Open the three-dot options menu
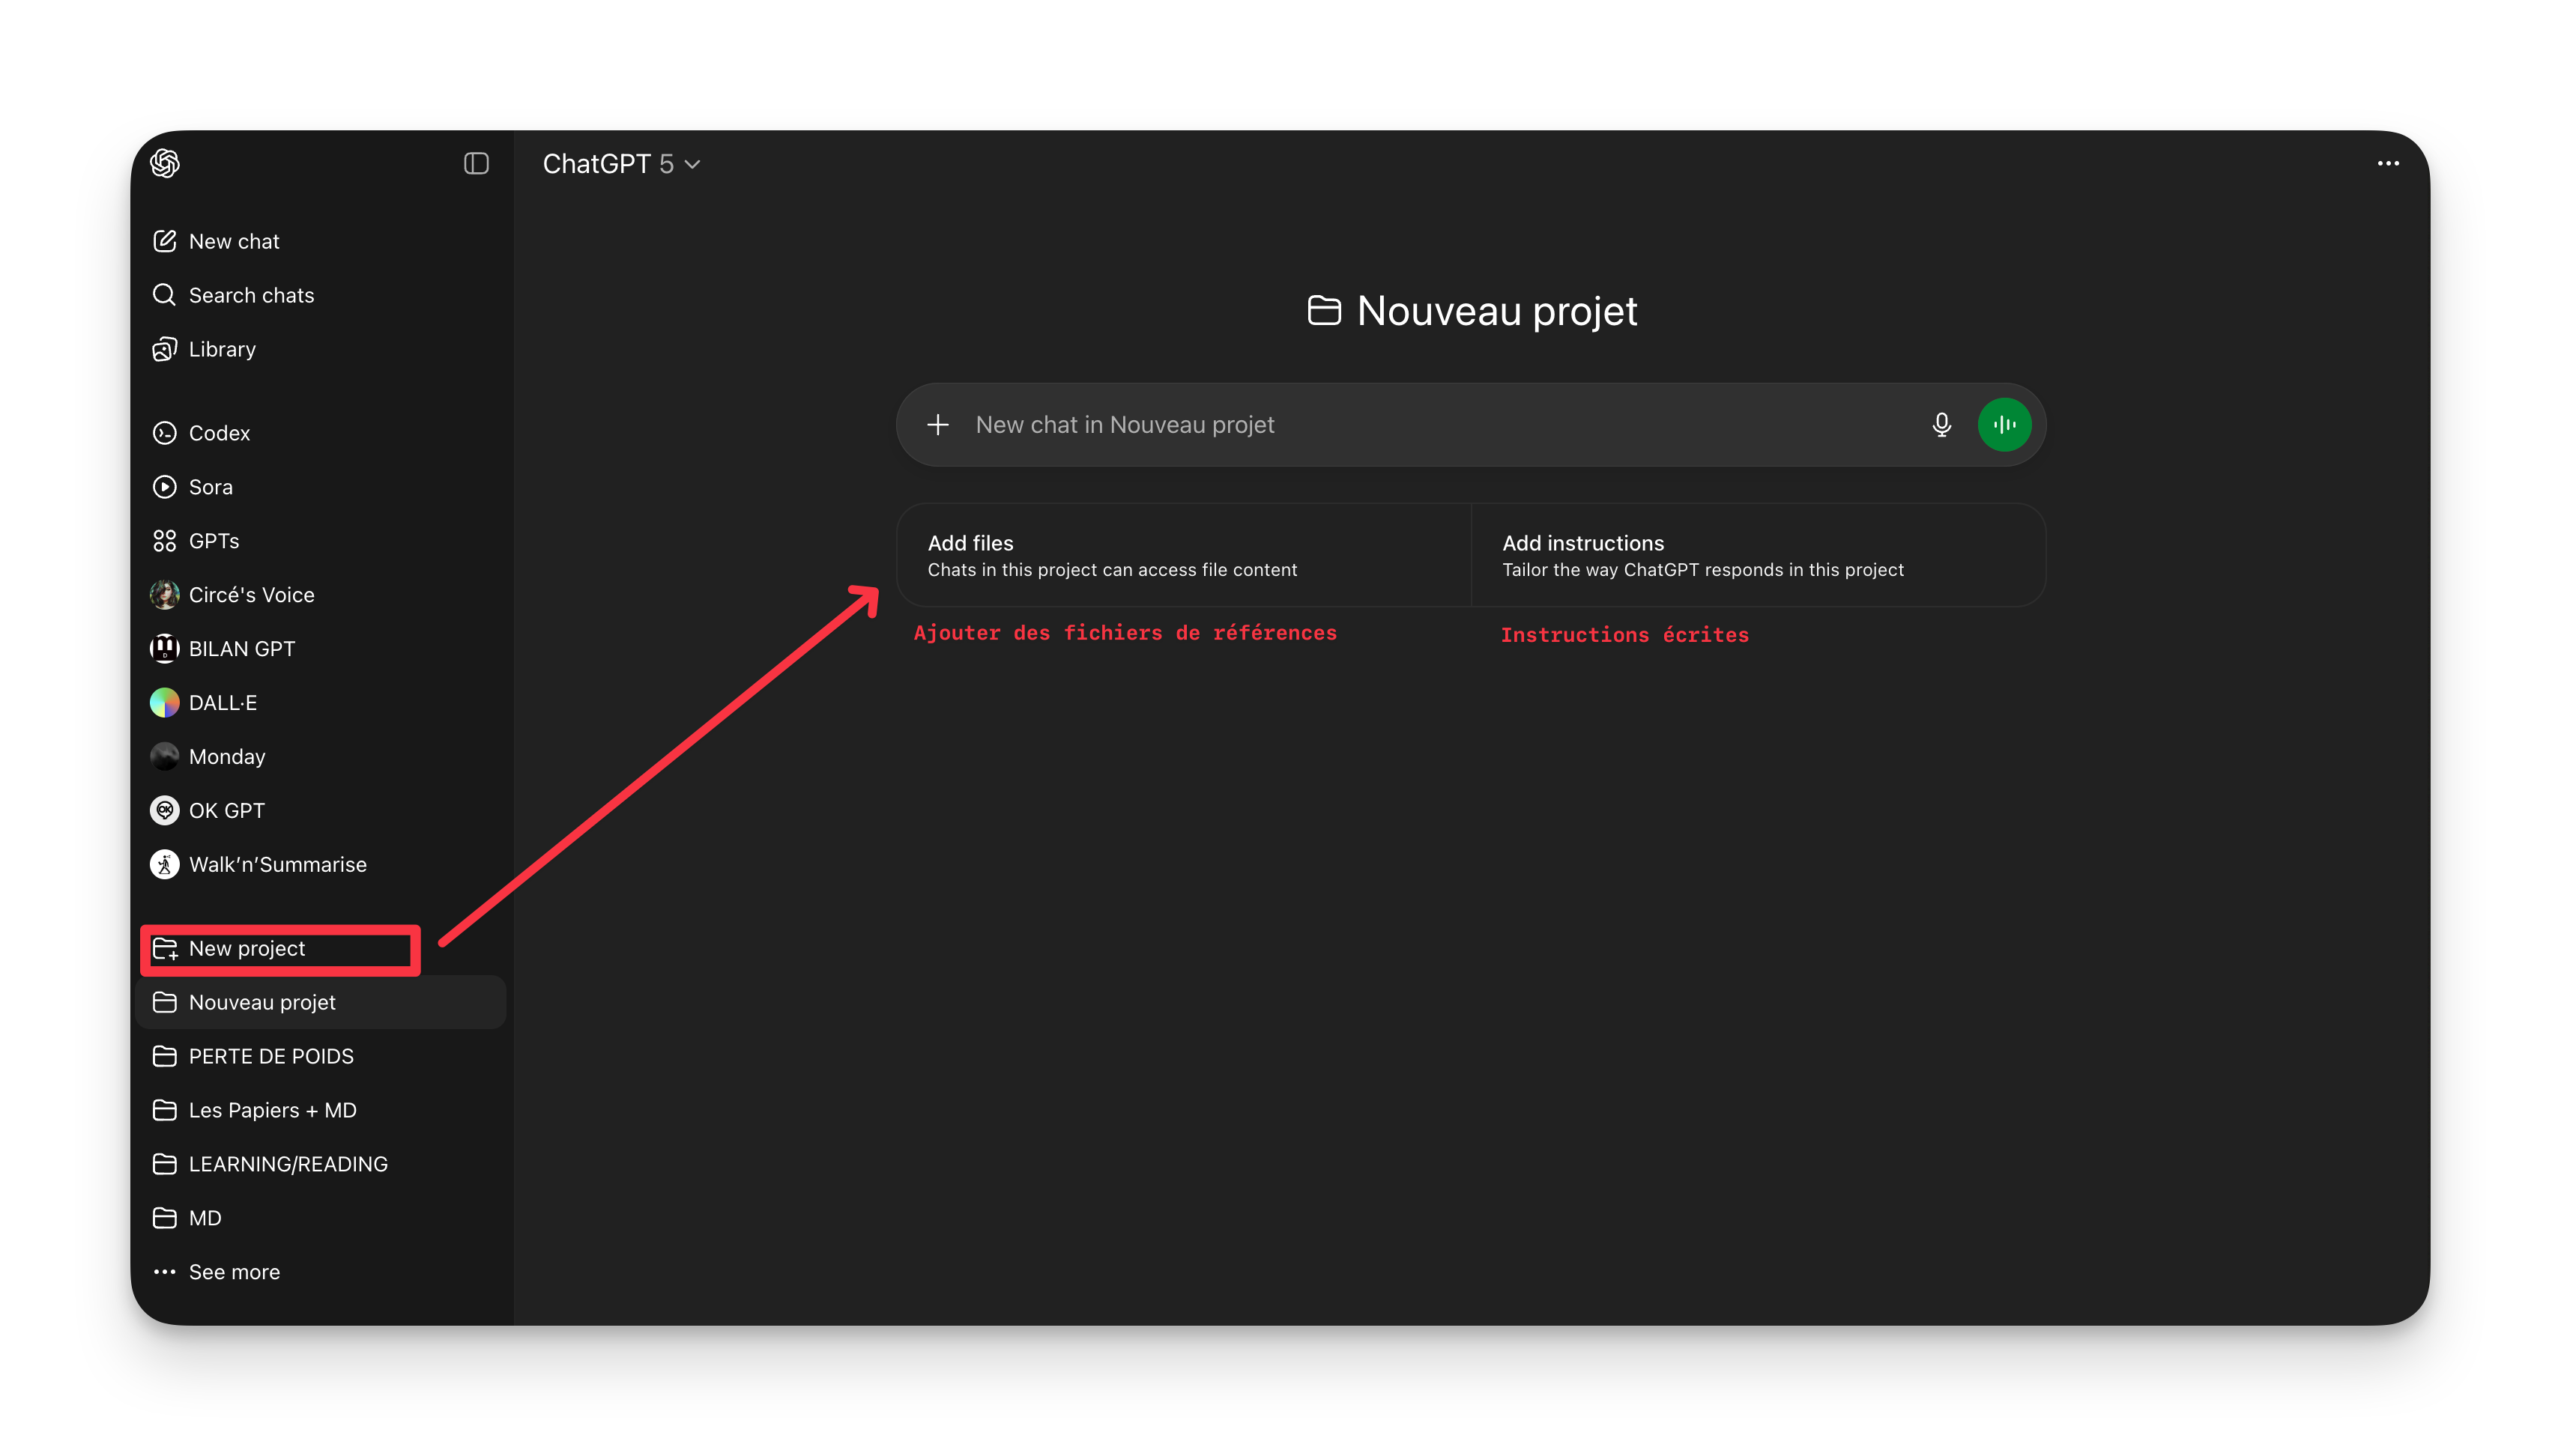This screenshot has width=2561, height=1456. tap(2388, 163)
